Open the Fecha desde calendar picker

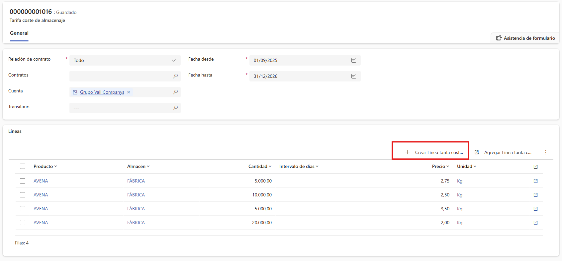point(353,60)
